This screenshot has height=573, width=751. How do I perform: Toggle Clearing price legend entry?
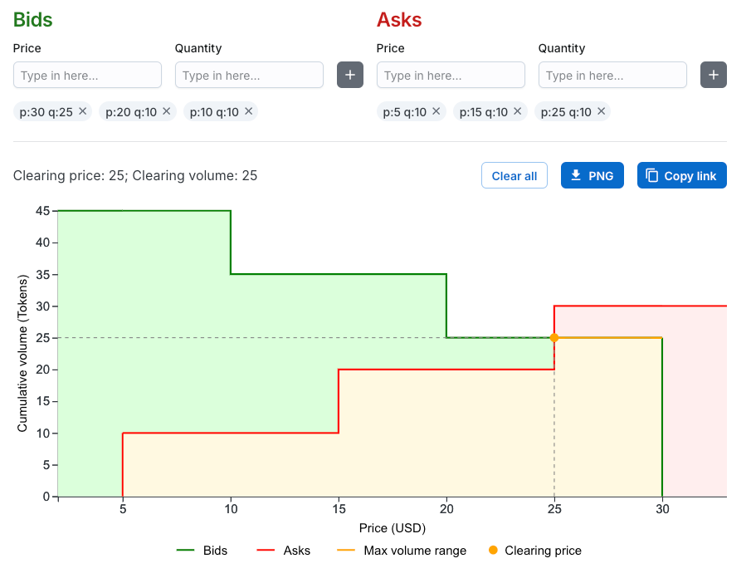(x=535, y=551)
